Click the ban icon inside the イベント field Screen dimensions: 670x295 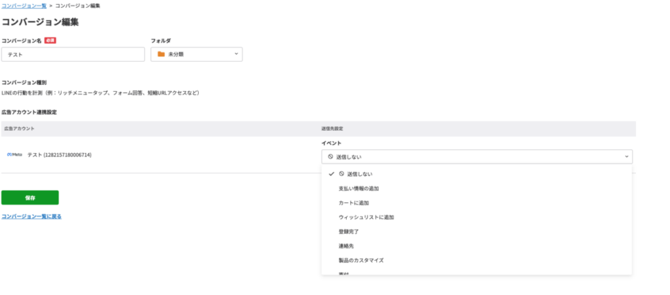330,157
